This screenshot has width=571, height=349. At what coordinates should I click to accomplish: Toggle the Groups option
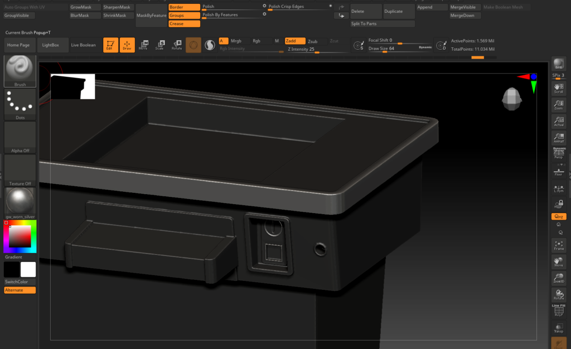(x=184, y=15)
